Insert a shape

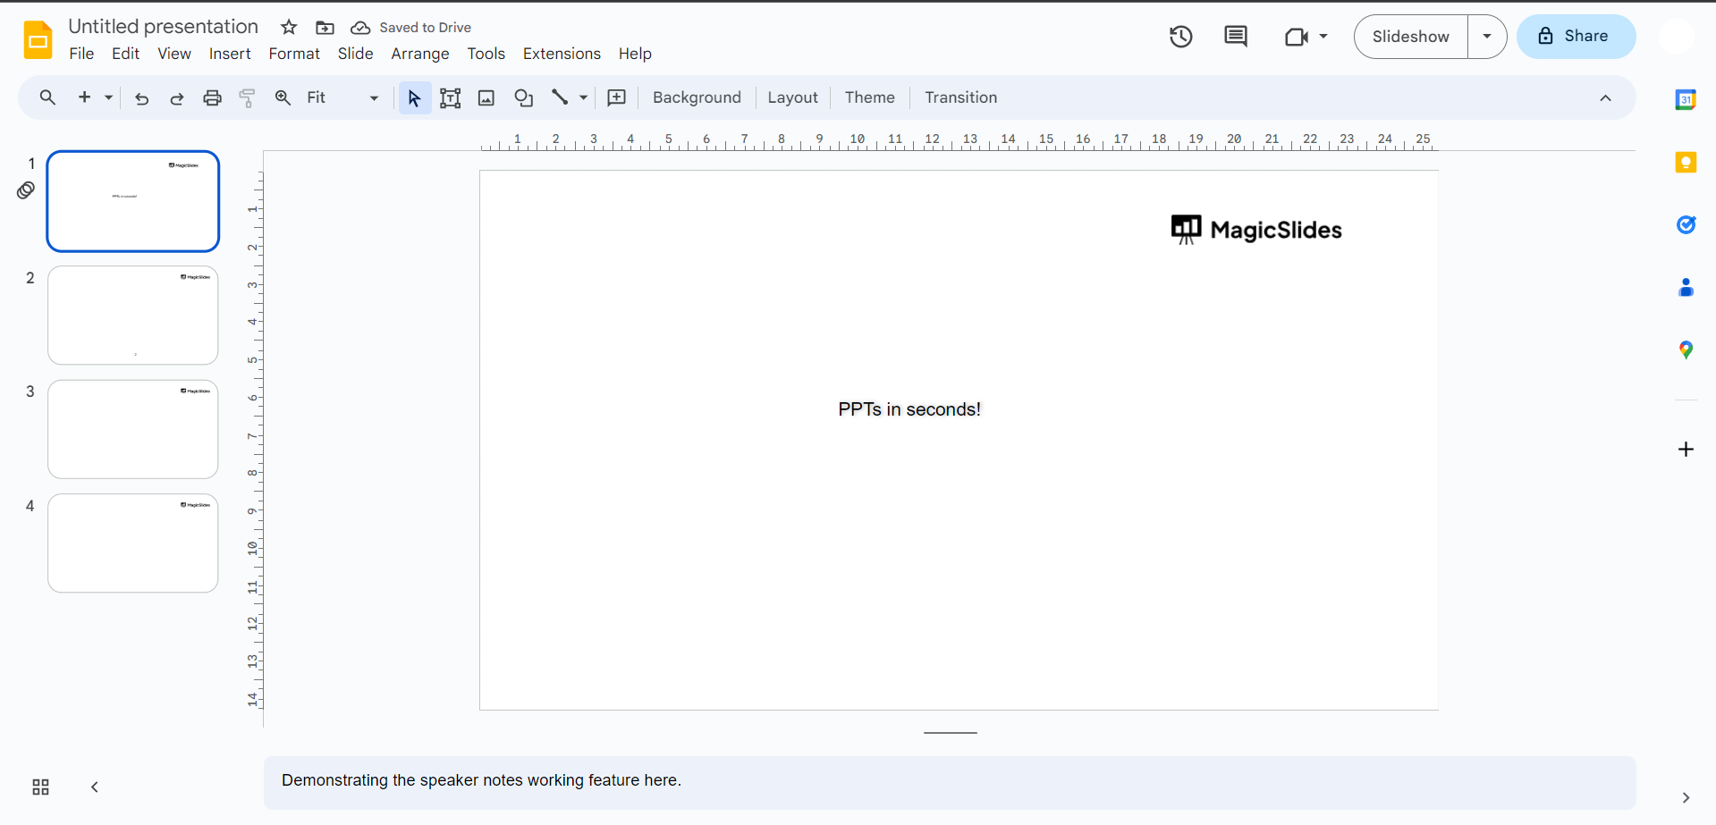[x=524, y=98]
